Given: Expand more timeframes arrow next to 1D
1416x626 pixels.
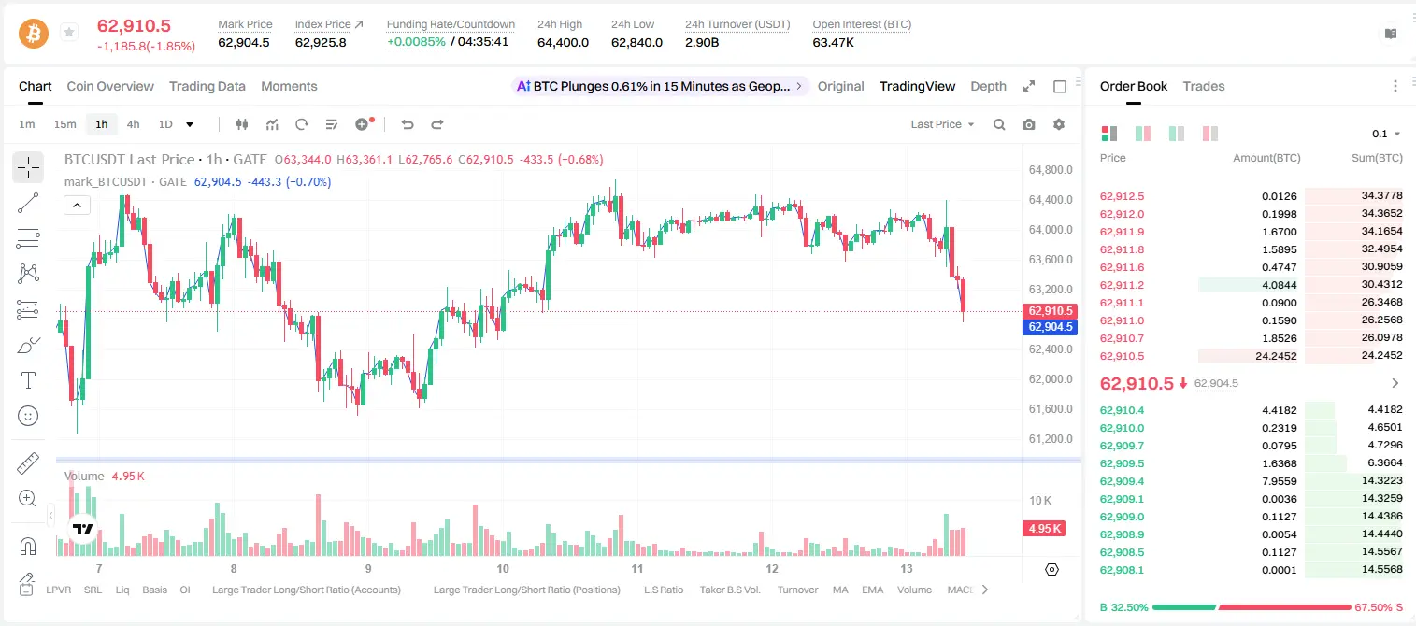Looking at the screenshot, I should (x=190, y=124).
